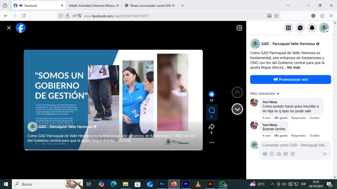Close the reel viewer with X
Viewport: 337px width, 189px height.
pos(9,28)
